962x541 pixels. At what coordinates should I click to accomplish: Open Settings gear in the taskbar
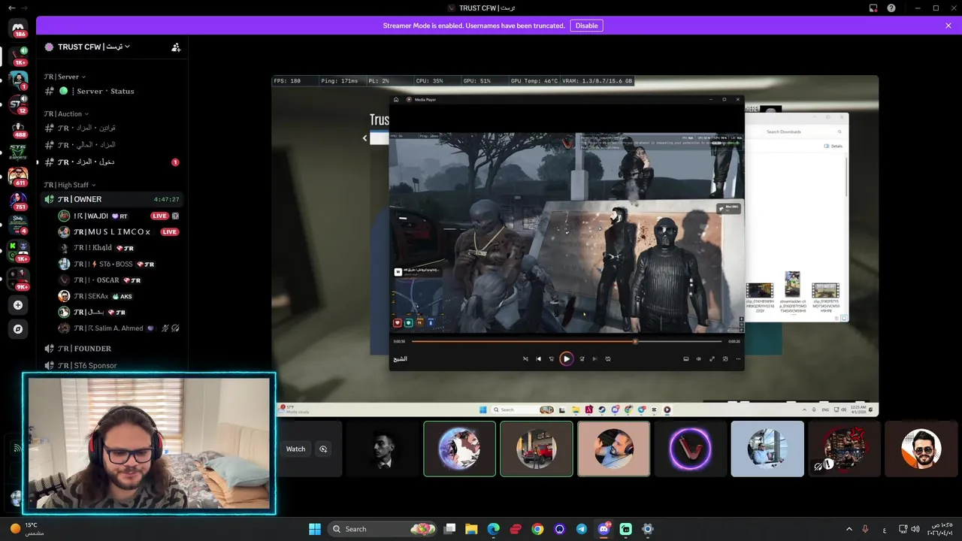point(648,529)
